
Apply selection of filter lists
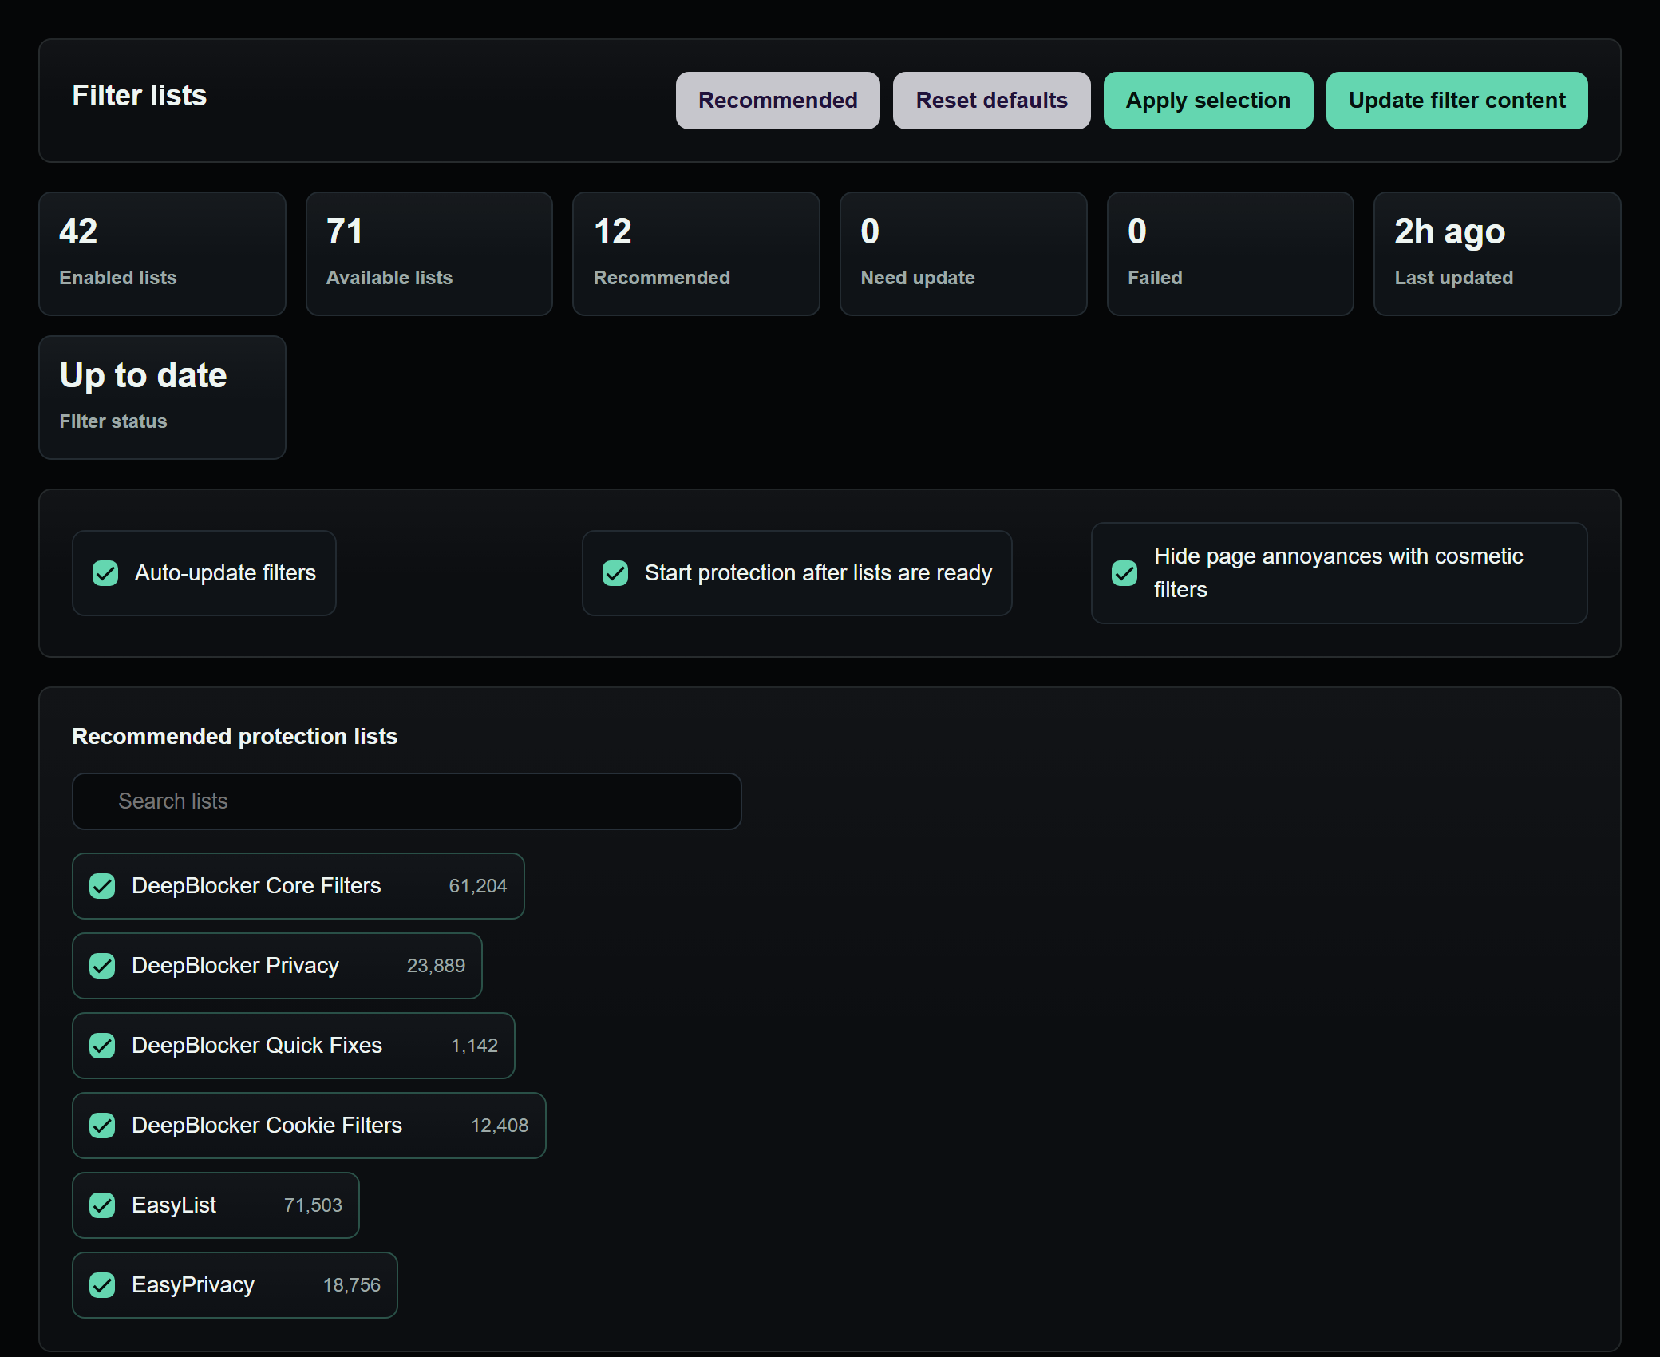[x=1207, y=101]
